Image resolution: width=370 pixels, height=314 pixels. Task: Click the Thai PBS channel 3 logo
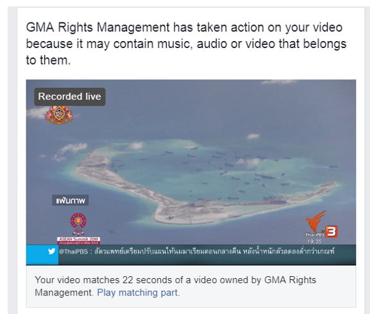(321, 224)
